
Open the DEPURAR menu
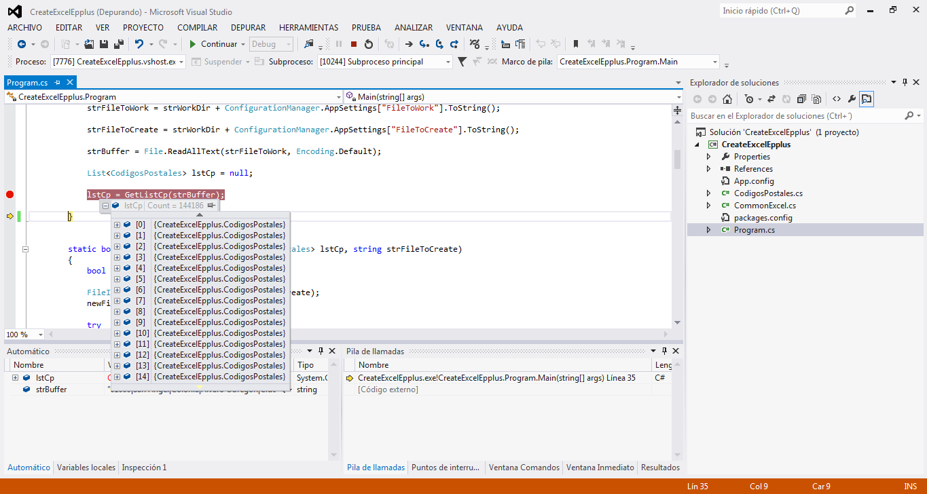[x=248, y=28]
